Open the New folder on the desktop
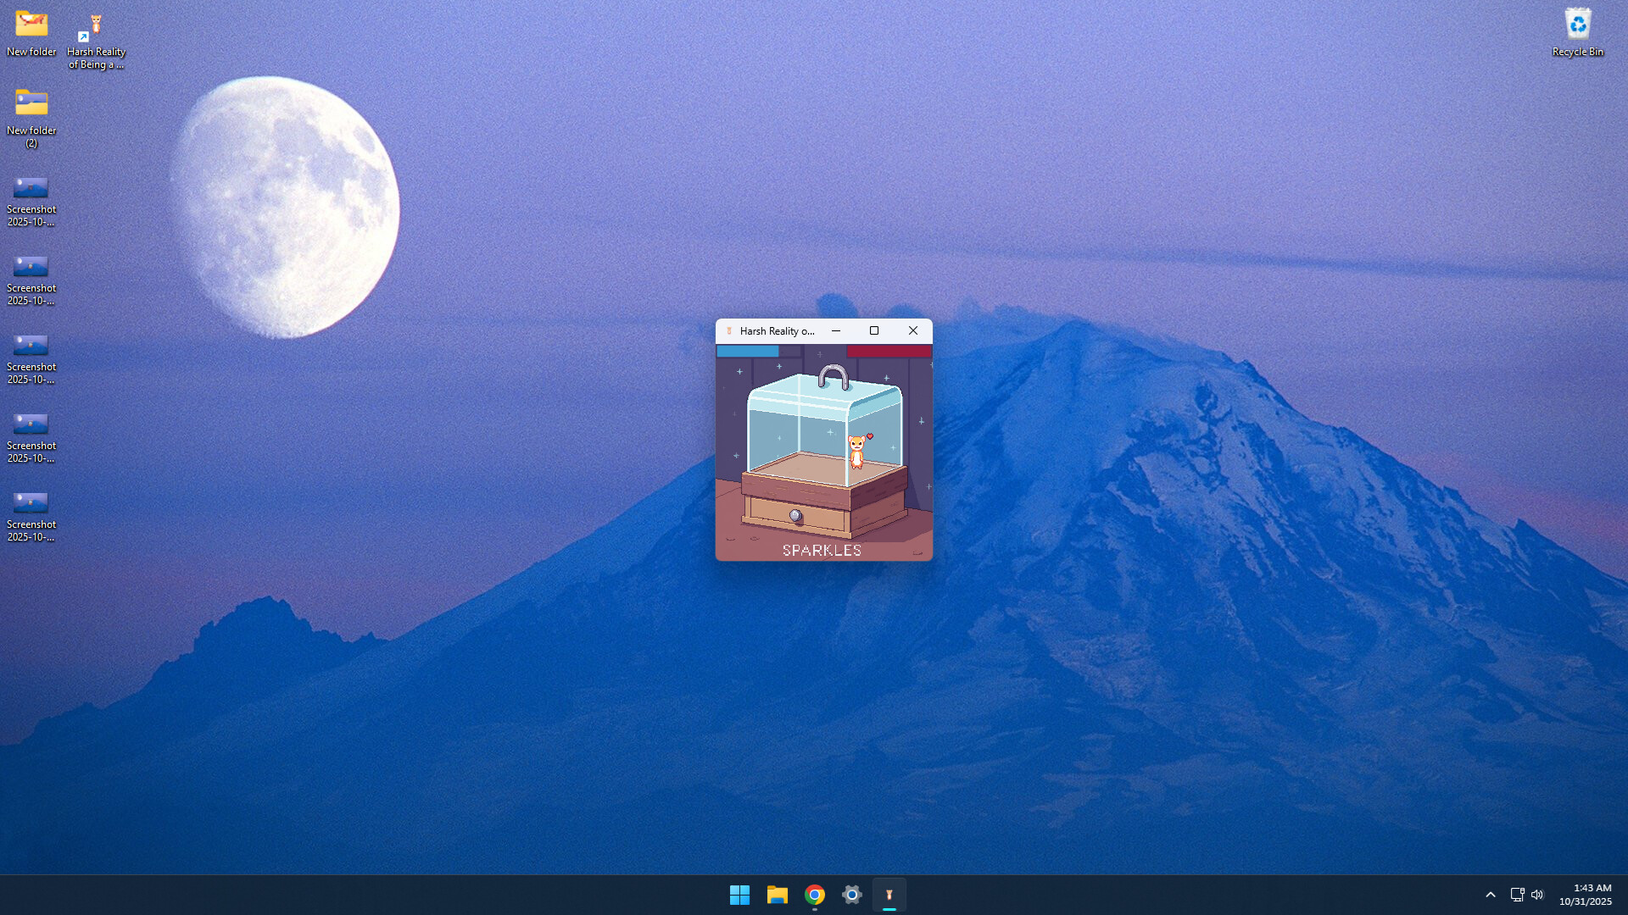 pyautogui.click(x=31, y=21)
